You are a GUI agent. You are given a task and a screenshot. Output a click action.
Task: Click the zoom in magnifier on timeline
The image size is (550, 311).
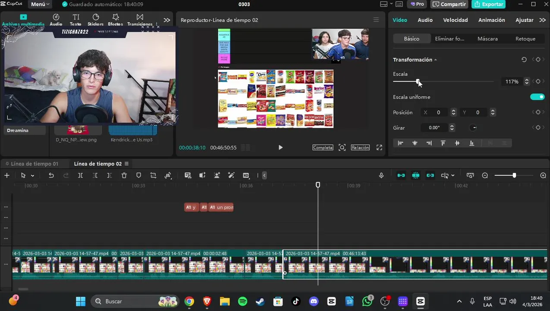tap(543, 175)
